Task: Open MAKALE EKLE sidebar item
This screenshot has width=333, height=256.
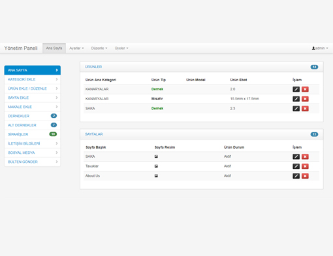Action: 33,107
